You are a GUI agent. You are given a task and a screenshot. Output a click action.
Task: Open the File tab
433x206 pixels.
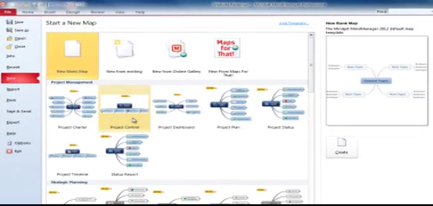(9, 11)
